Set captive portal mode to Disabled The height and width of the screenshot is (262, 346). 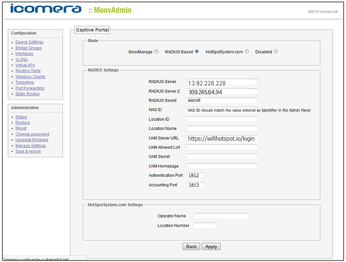tap(276, 52)
